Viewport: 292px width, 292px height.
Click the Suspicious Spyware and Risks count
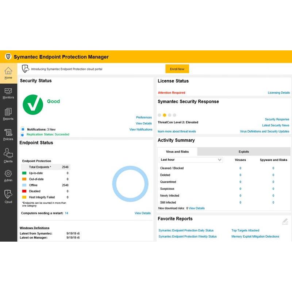point(273,189)
